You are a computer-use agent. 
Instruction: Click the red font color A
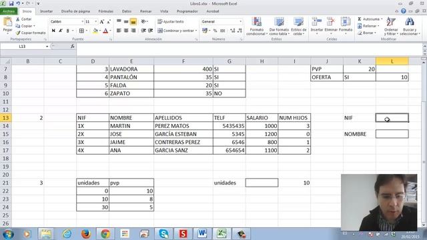click(105, 31)
